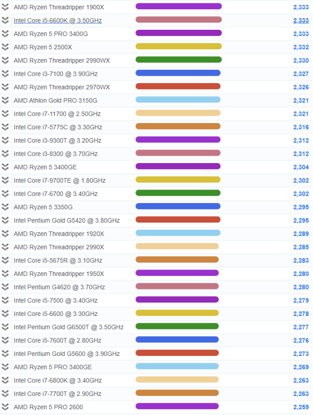Expand details for AMD Ryzen Threadripper 1900X
Viewport: 313px width, 415px height.
(x=5, y=7)
